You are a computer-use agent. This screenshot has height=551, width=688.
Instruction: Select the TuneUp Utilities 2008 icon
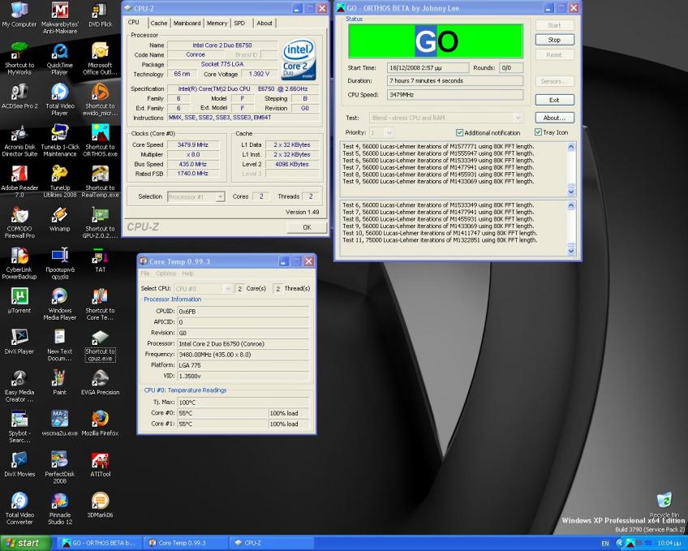[60, 182]
